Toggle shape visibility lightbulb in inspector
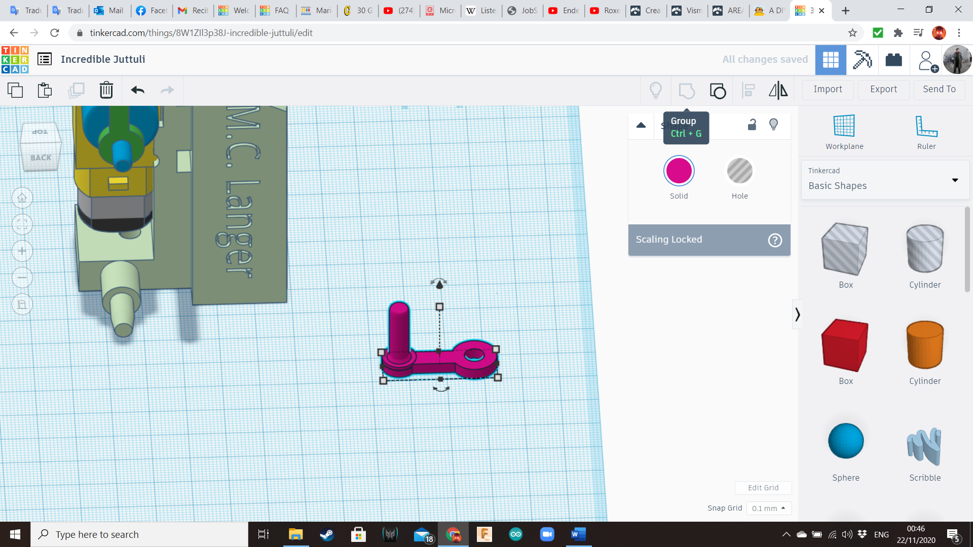The width and height of the screenshot is (973, 547). 773,125
